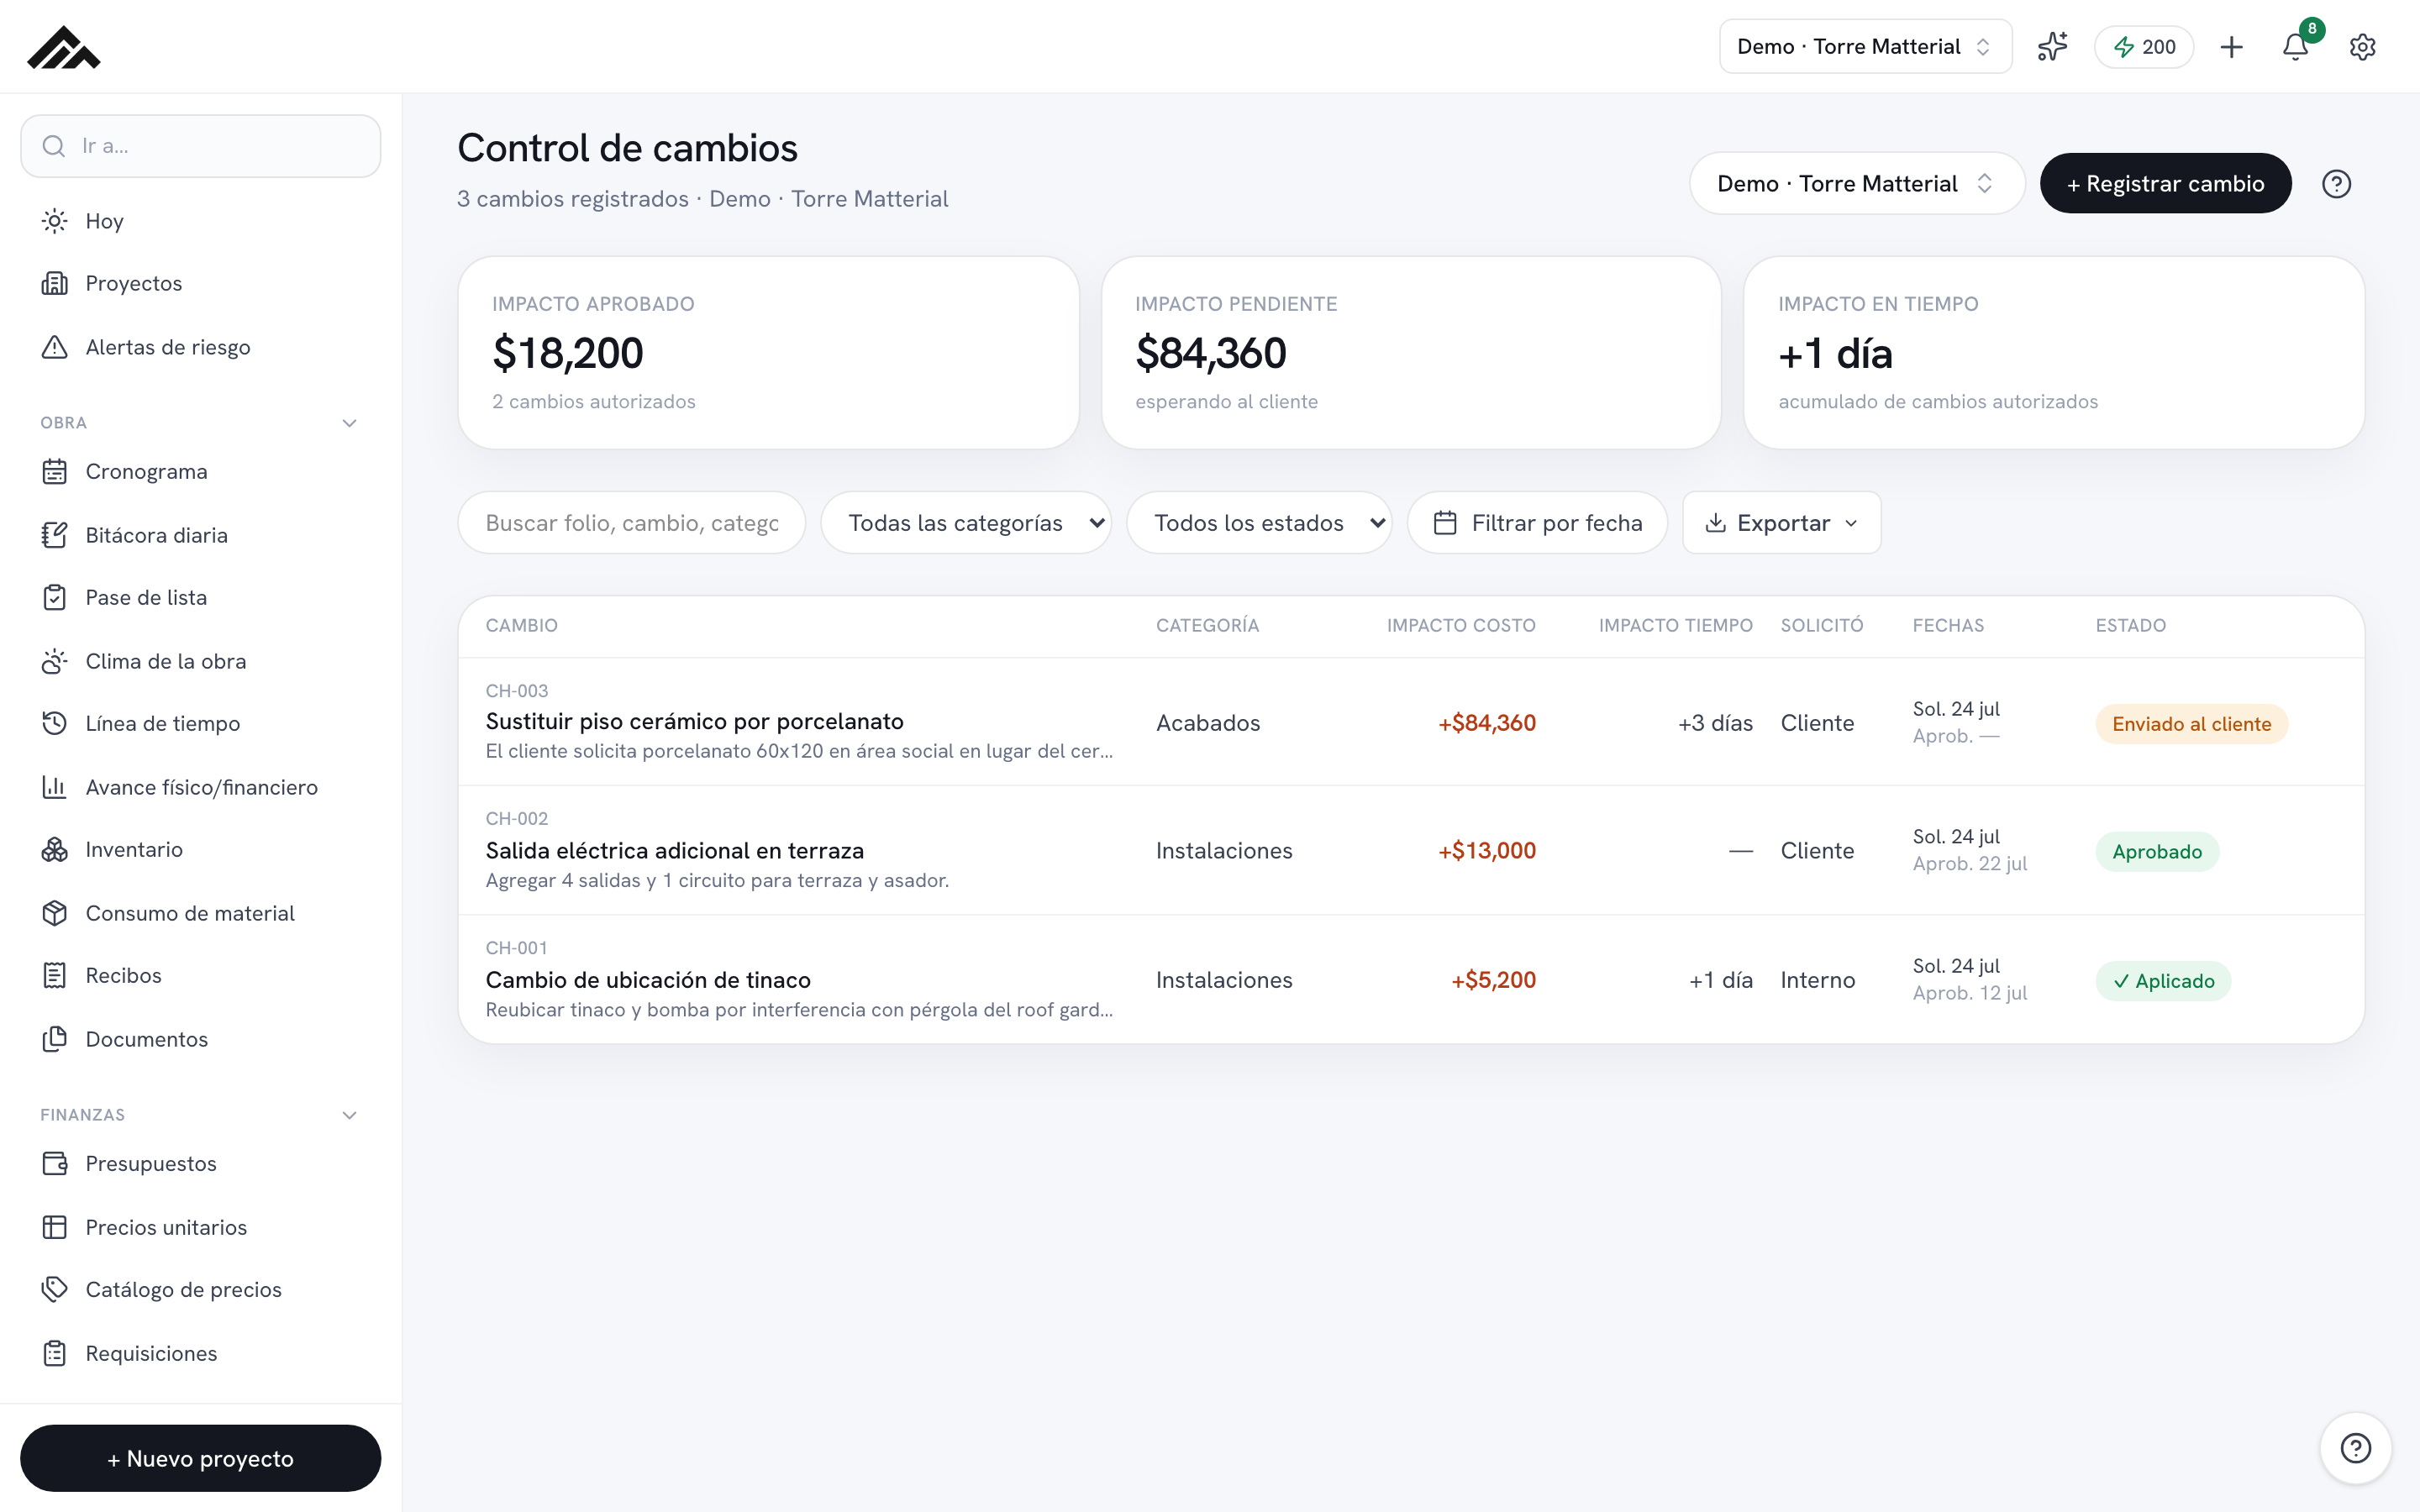Click the plus icon in top bar

[x=2231, y=47]
